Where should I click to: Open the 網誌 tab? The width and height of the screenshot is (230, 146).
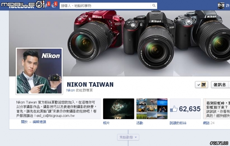tap(206, 123)
